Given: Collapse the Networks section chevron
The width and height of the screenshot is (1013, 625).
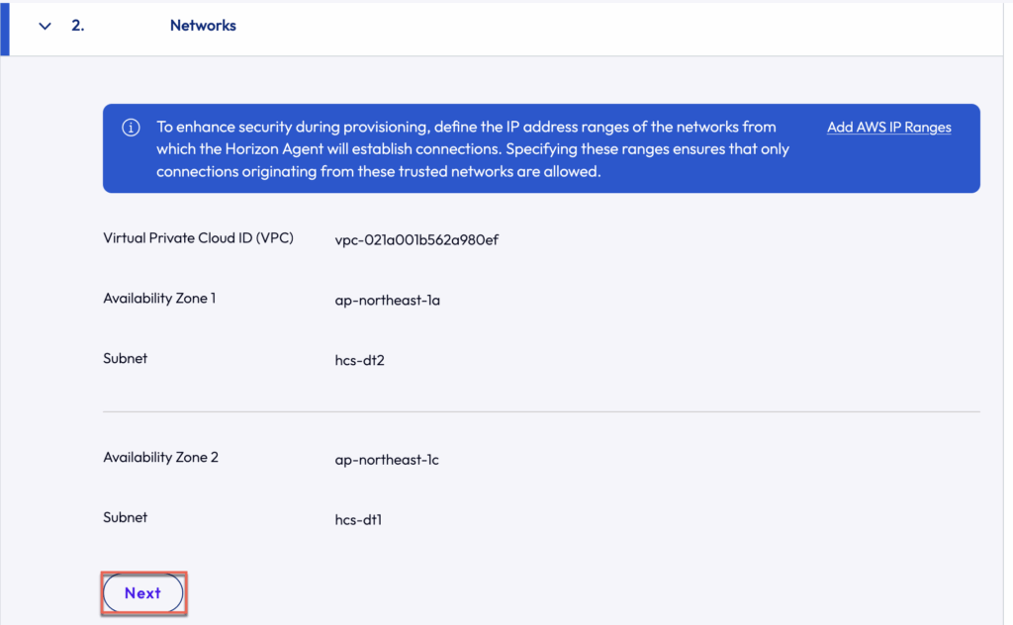Looking at the screenshot, I should [x=45, y=27].
